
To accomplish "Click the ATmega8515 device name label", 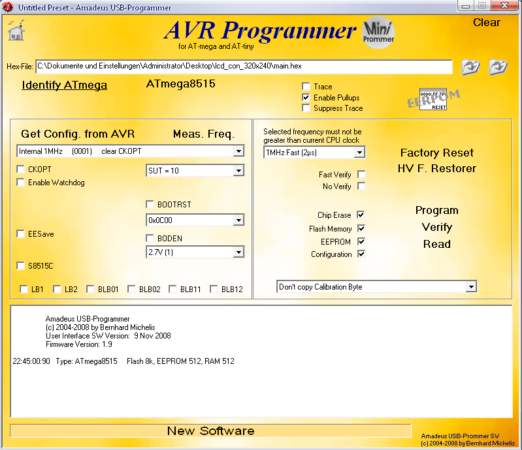I will [x=180, y=83].
